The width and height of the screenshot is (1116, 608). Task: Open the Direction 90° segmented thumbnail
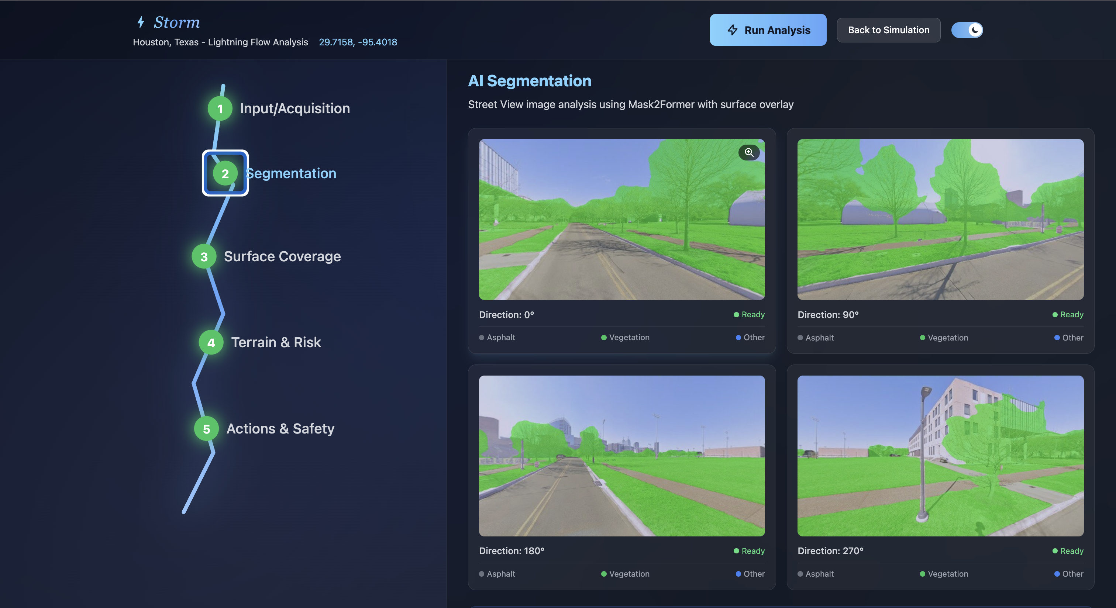click(x=940, y=219)
